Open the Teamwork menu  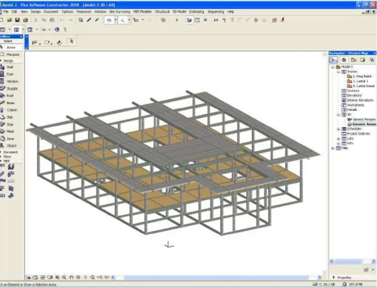tap(84, 12)
